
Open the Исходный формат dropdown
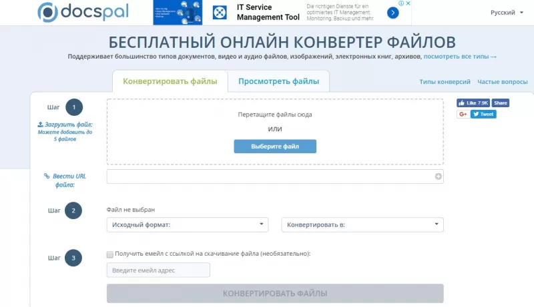[x=188, y=225]
